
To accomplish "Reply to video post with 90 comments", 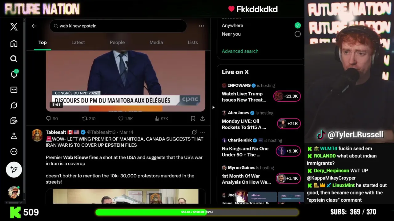I will point(52,118).
